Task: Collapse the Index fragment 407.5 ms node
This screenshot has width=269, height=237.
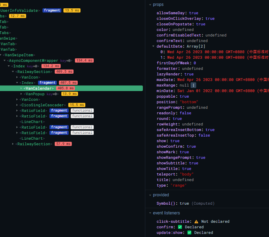Action: (17, 83)
